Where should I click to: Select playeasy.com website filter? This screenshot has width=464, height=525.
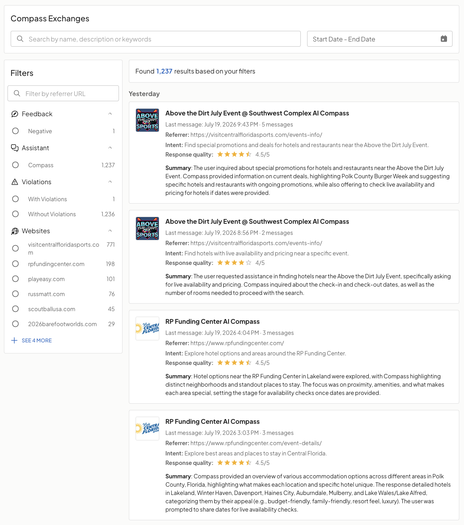click(15, 279)
